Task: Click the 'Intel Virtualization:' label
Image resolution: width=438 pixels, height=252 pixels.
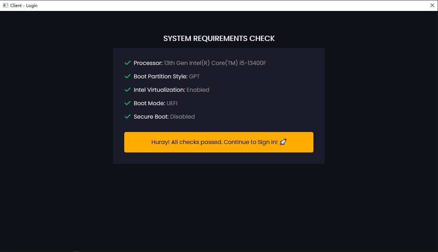Action: 159,90
